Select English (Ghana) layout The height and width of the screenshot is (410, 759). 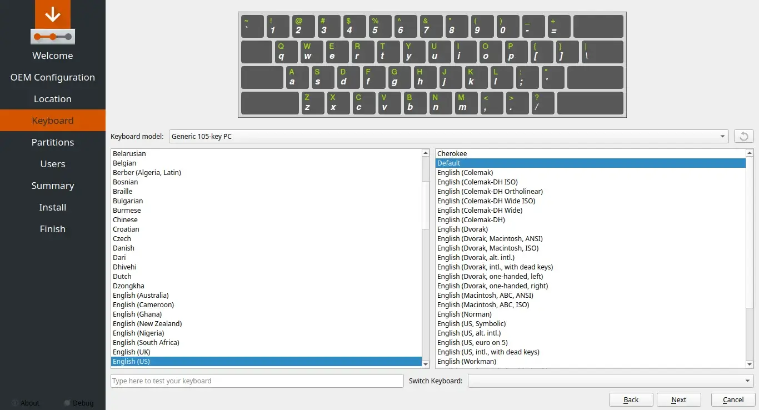(x=267, y=314)
